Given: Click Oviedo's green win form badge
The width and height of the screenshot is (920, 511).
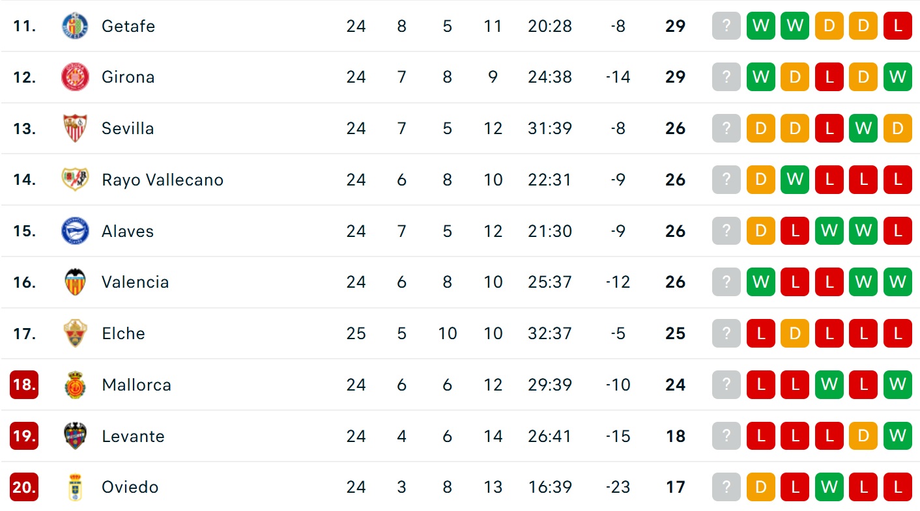Looking at the screenshot, I should pyautogui.click(x=829, y=488).
